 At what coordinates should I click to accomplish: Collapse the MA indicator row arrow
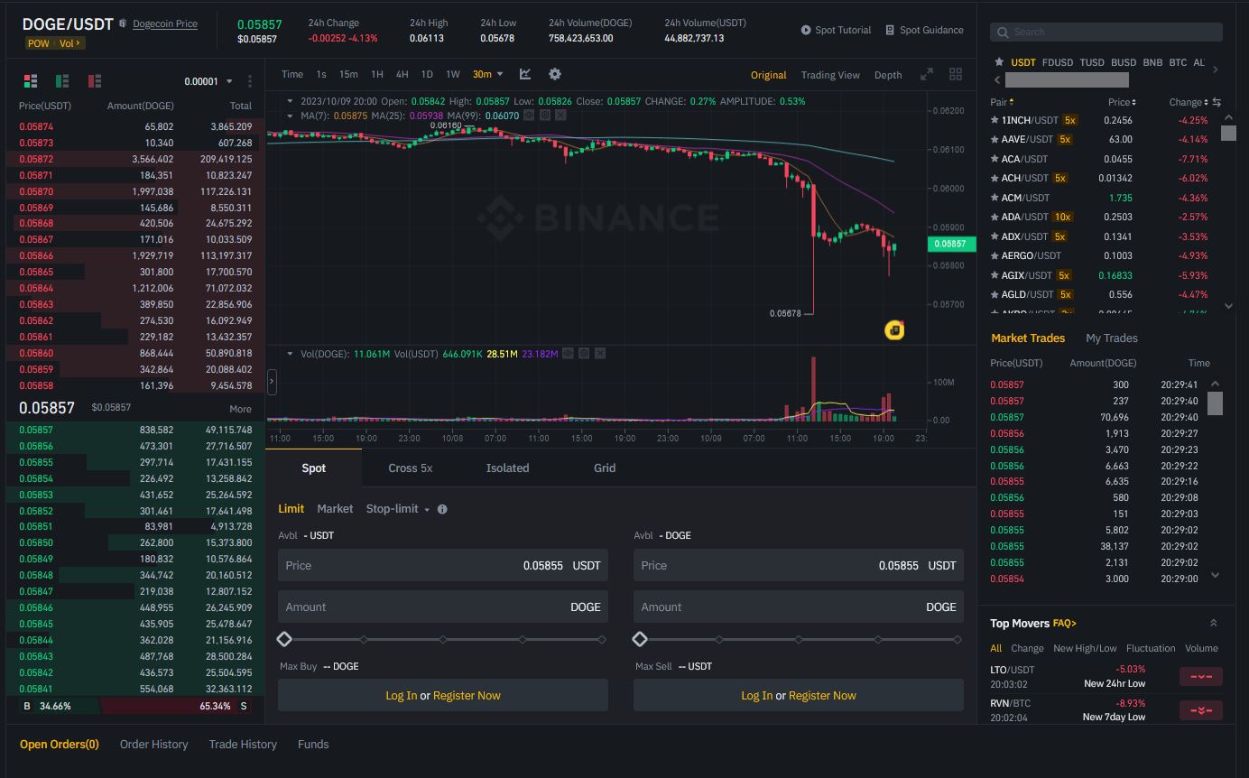click(291, 116)
